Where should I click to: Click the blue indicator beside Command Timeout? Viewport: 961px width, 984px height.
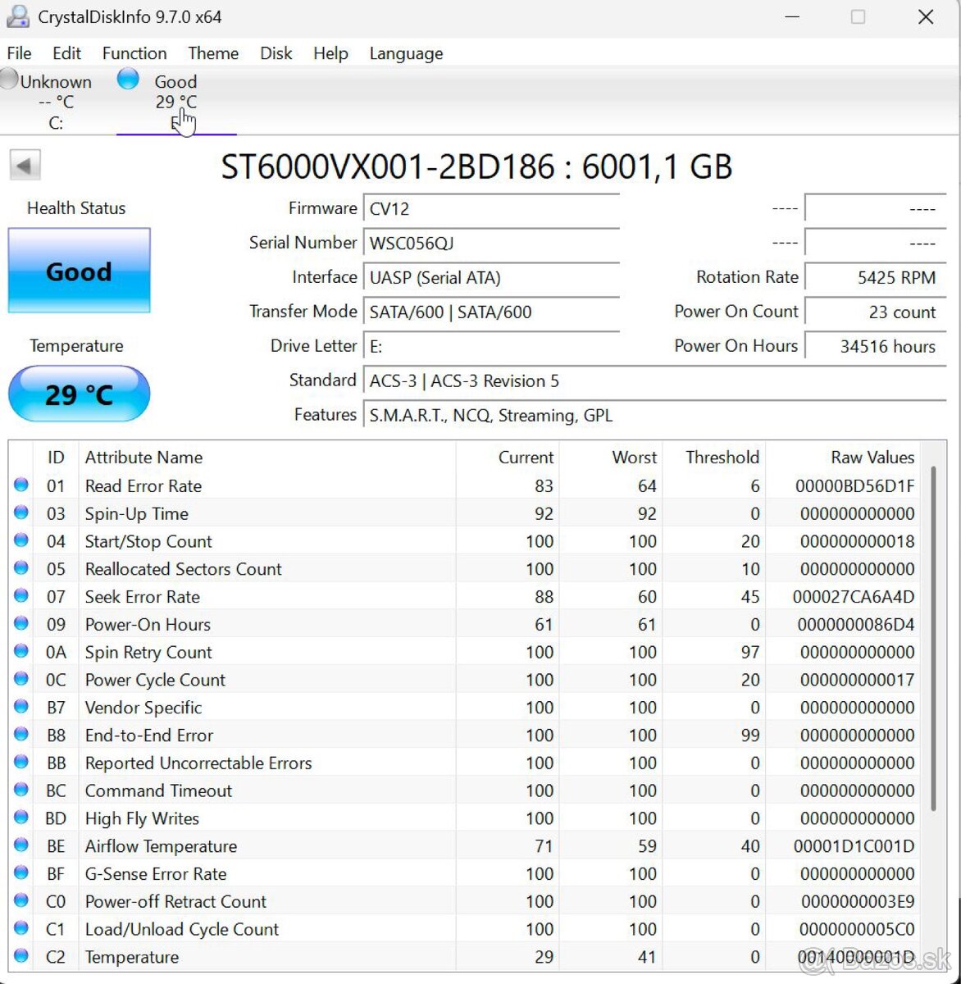(20, 790)
